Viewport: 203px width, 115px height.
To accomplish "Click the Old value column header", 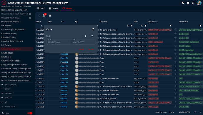I will tap(152, 21).
